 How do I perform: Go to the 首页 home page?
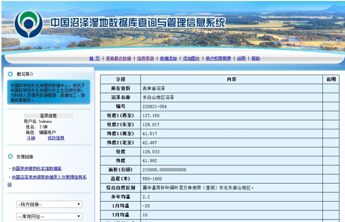coord(94,59)
